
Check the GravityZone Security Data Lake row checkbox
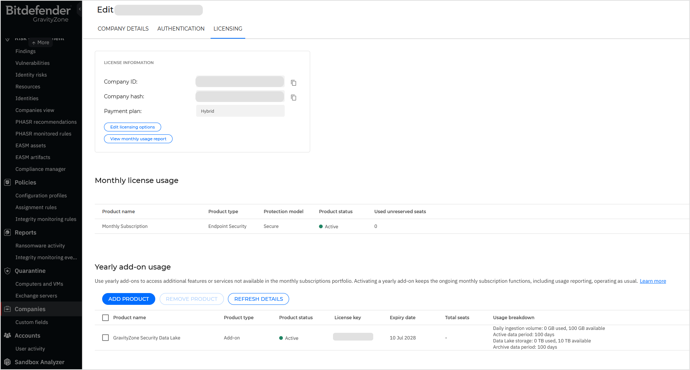[x=105, y=338]
